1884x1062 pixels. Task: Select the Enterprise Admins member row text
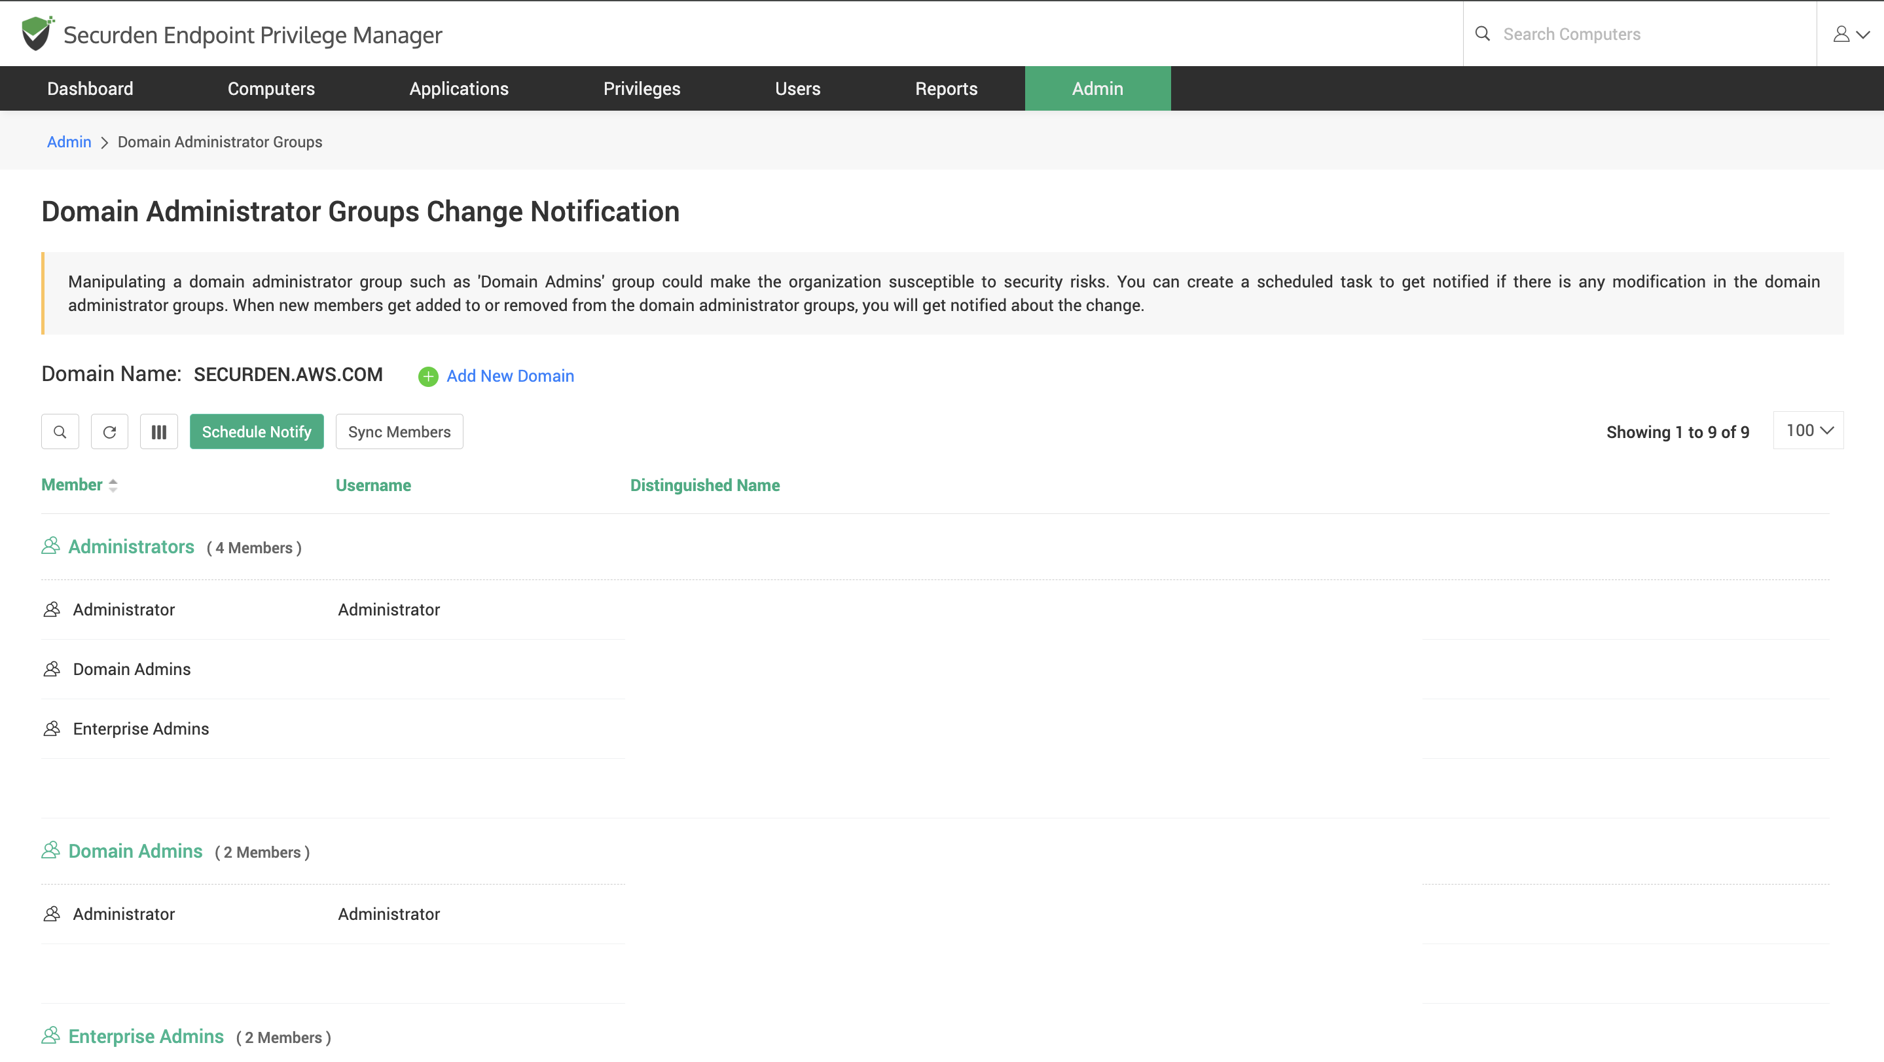pos(141,729)
